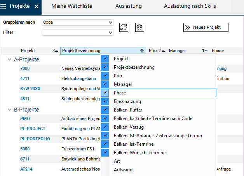Uncheck the Projekt column checkbox

105,59
